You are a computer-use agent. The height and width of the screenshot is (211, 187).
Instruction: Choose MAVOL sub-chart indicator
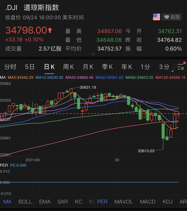pyautogui.click(x=124, y=202)
